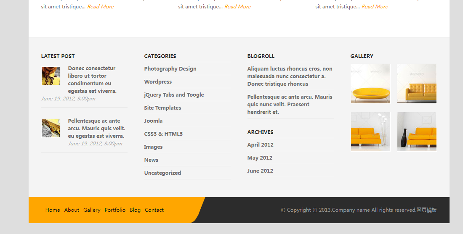The width and height of the screenshot is (463, 234).
Task: Open the yellow oval sofa gallery thumbnail
Action: coord(370,84)
